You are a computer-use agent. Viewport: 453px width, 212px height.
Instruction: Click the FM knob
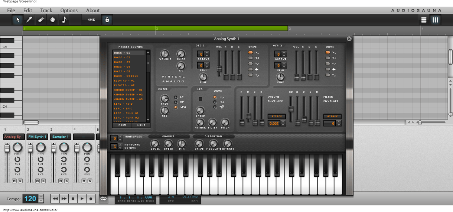181,66
